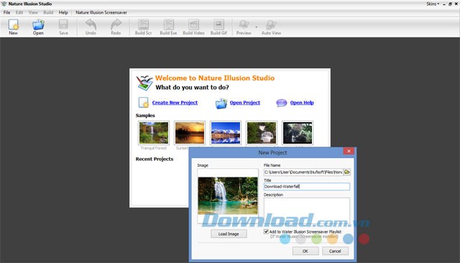The height and width of the screenshot is (263, 460).
Task: Select the Build Scr toolbar icon
Action: pos(144,24)
